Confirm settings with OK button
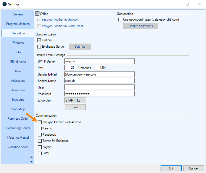 [x=171, y=168]
